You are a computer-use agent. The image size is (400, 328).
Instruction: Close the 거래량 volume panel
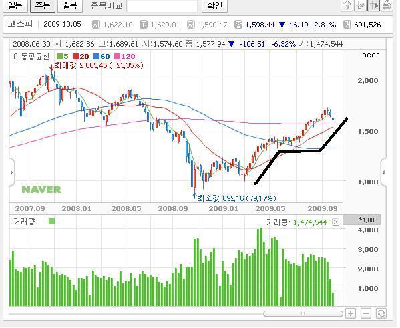(x=336, y=222)
